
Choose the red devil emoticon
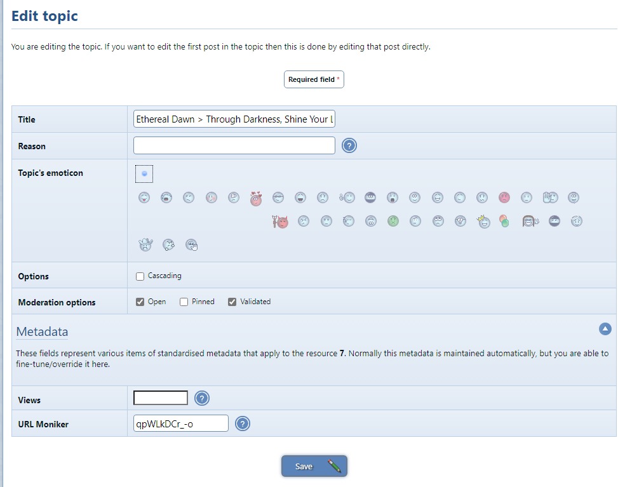(280, 222)
